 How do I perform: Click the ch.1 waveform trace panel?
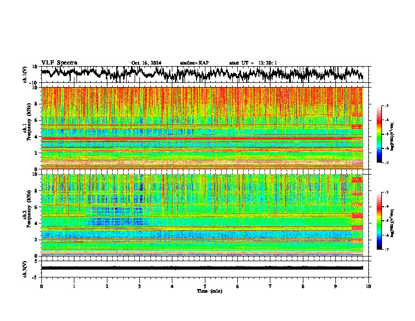[x=206, y=74]
